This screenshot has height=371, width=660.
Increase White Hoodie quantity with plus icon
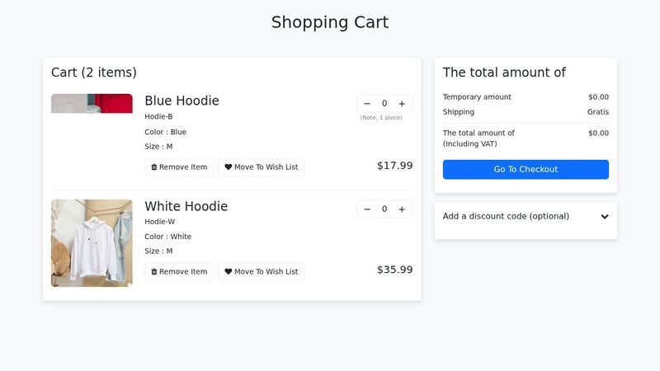pos(402,209)
